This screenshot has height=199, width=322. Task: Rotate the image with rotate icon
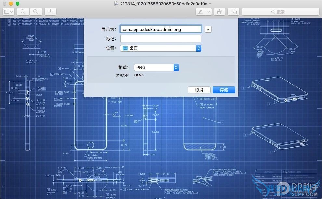(x=220, y=12)
